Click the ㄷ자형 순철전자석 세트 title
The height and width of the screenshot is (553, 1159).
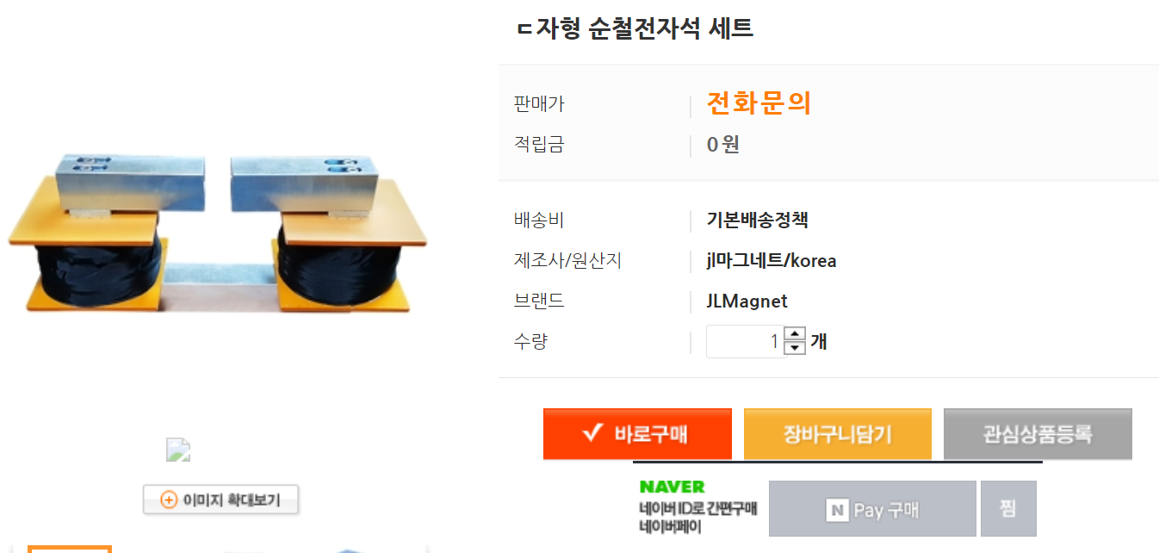[635, 28]
